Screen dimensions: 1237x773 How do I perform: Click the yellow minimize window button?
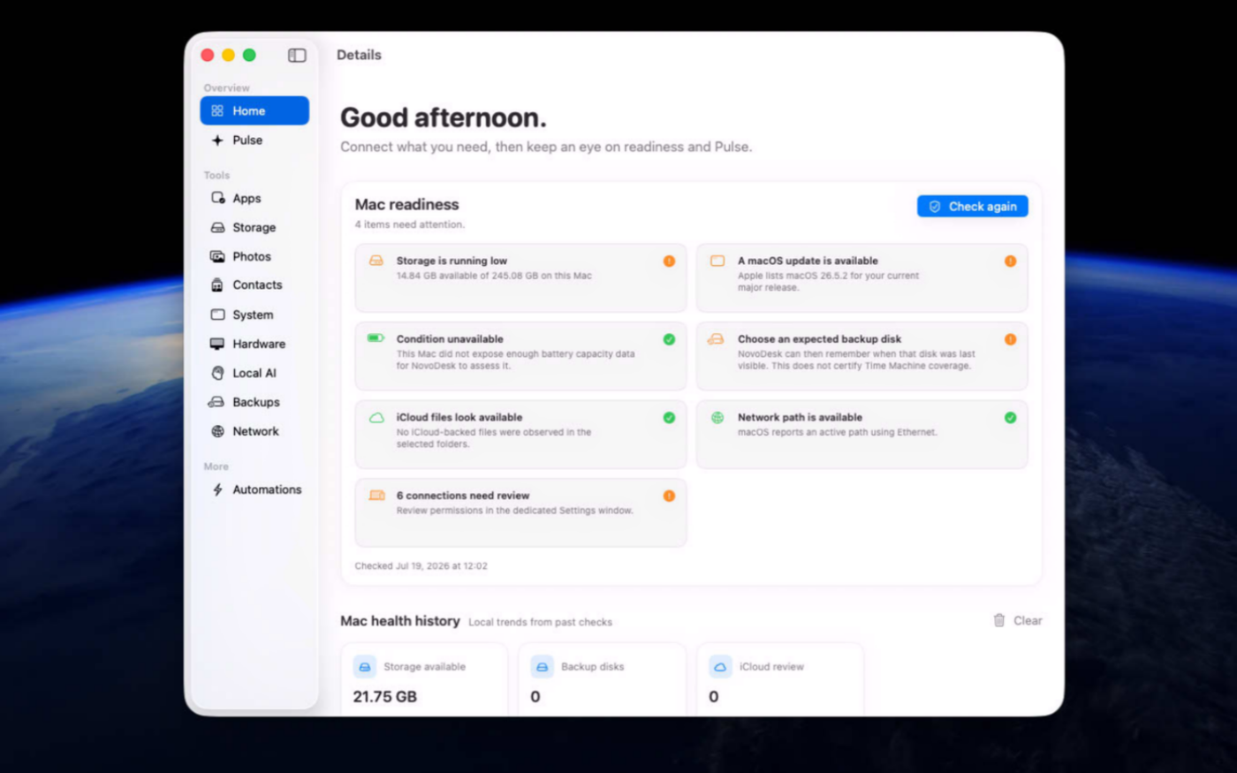(x=228, y=55)
